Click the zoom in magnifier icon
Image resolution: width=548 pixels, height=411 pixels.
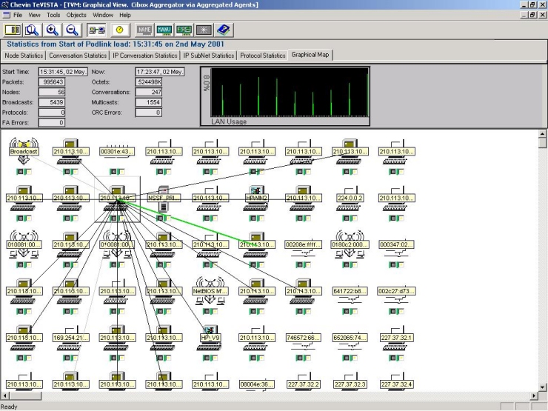52,30
